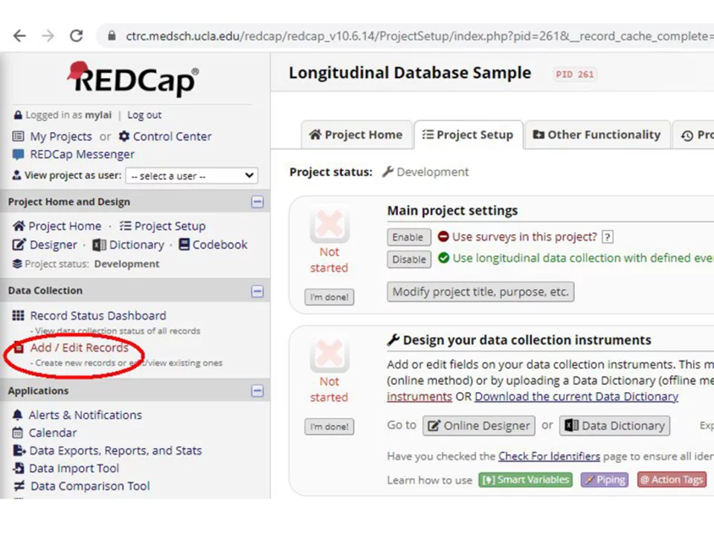Viewport: 714px width, 535px height.
Task: Collapse the Project Home and Design section
Action: tap(257, 201)
